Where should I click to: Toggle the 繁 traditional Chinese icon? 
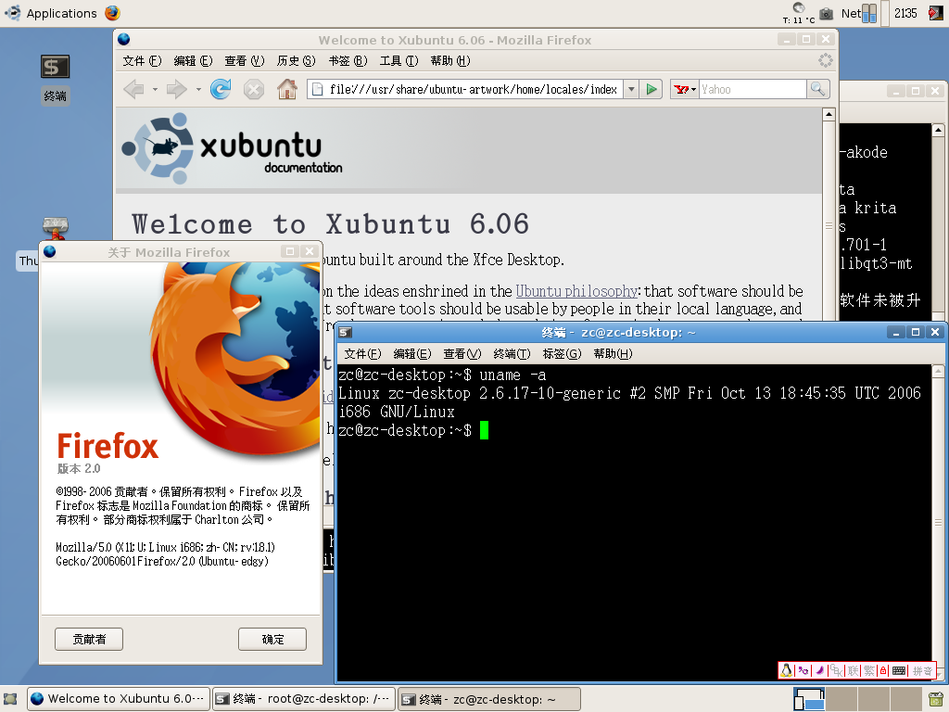coord(869,670)
